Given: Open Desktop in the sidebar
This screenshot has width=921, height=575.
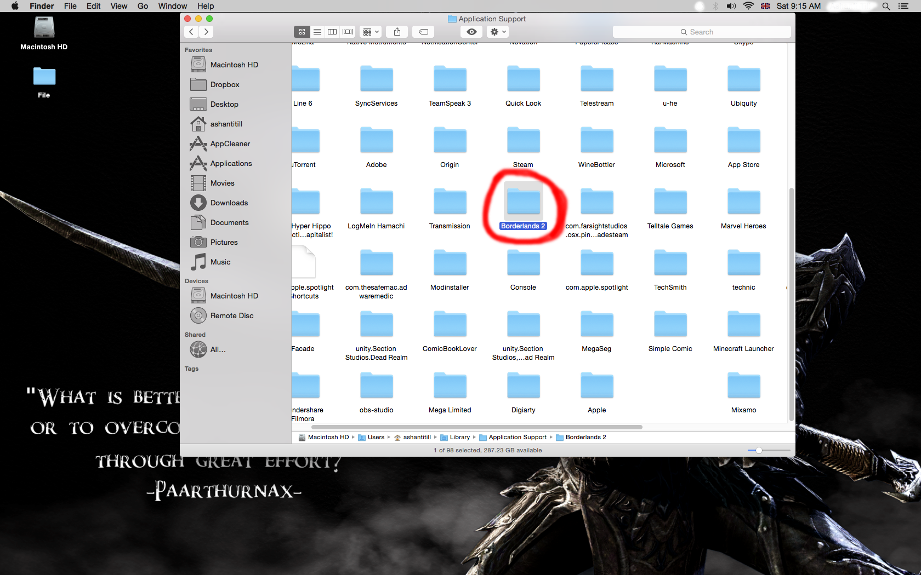Looking at the screenshot, I should [x=235, y=104].
